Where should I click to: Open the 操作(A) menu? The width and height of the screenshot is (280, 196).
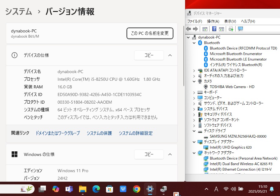tap(213, 21)
